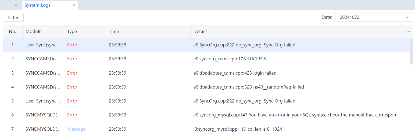Image resolution: width=415 pixels, height=132 pixels.
Task: Click the Error type label in row 5
Action: (x=72, y=101)
